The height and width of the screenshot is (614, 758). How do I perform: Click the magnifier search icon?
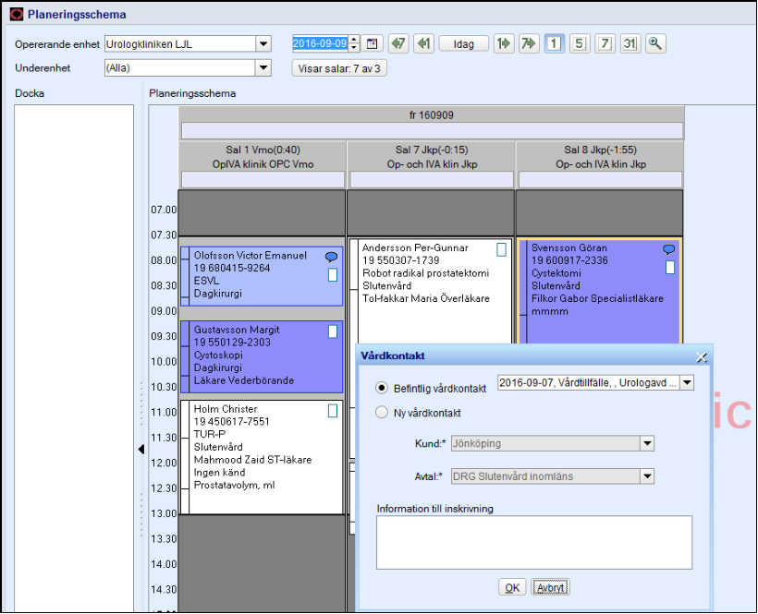tap(655, 44)
